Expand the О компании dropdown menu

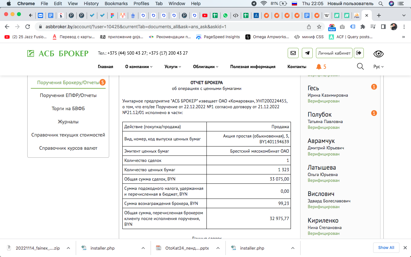(139, 67)
